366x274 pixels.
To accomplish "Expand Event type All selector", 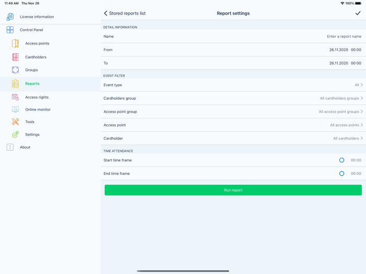I will 359,85.
